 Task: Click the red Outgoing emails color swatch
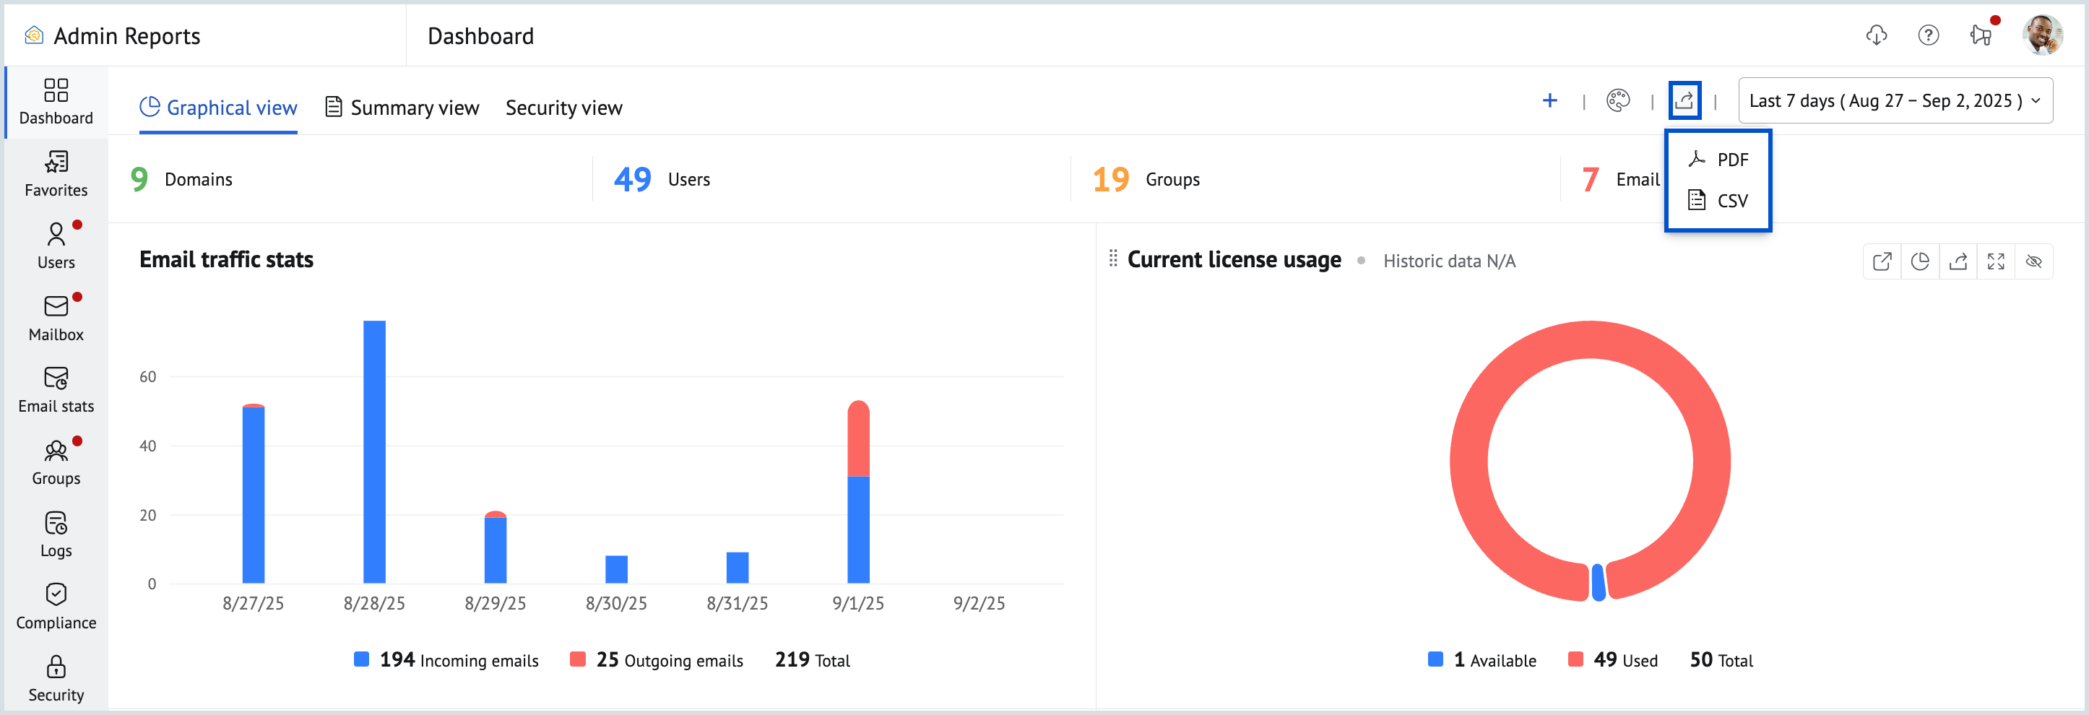[577, 660]
